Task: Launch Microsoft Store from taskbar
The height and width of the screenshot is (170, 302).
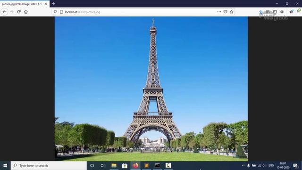Action: click(125, 166)
